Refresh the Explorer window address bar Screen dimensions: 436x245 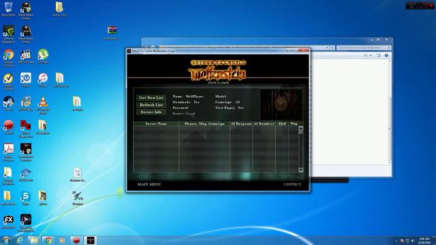coord(332,48)
